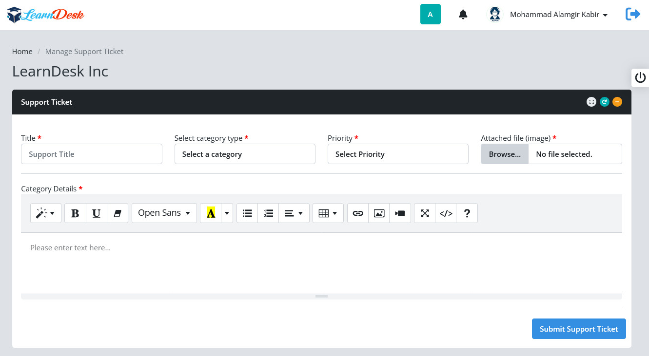
Task: Click the 'Manage Support Ticket' breadcrumb text
Action: 84,51
